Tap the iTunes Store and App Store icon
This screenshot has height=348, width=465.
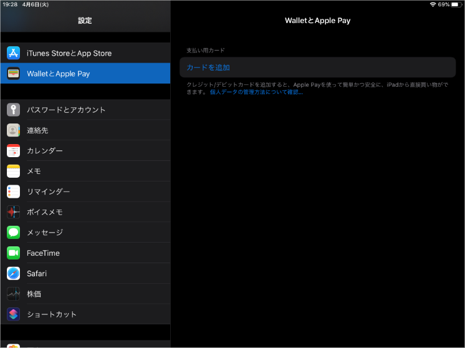(14, 53)
